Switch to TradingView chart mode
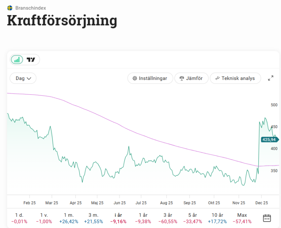 coord(31,60)
